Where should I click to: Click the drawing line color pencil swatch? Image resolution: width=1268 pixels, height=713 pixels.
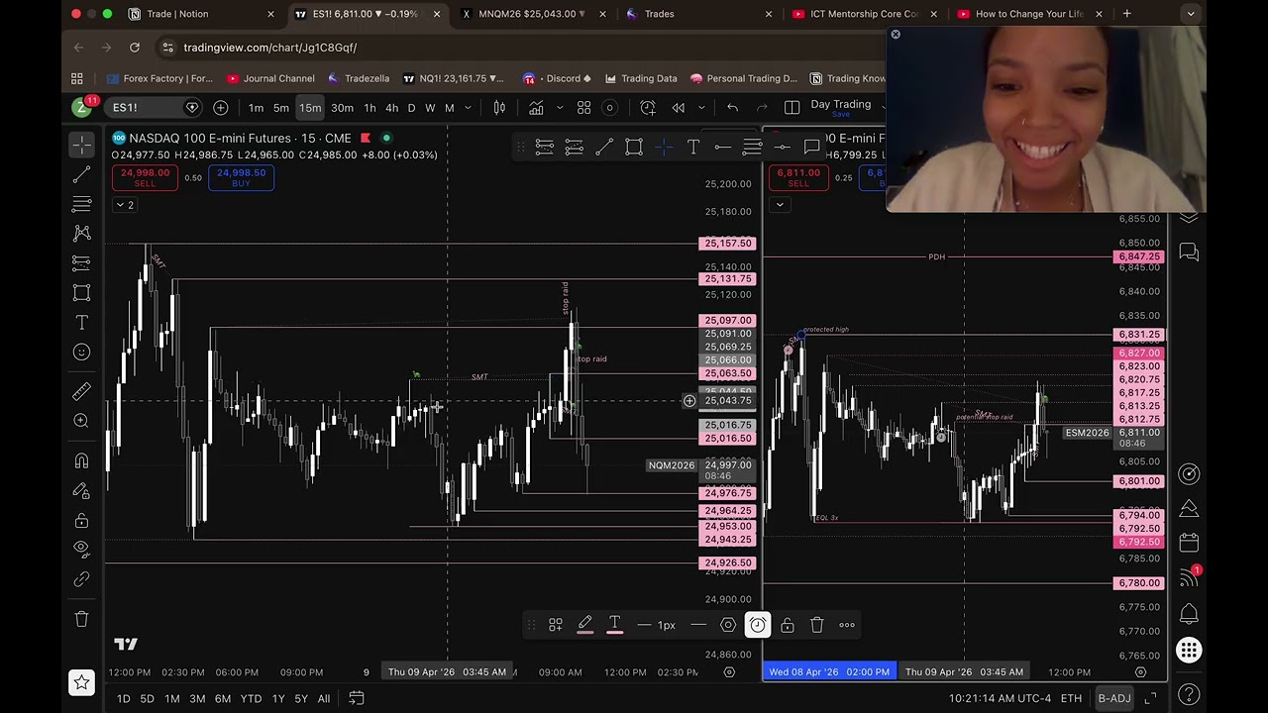pos(584,625)
